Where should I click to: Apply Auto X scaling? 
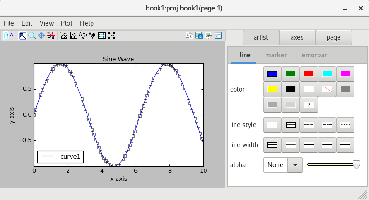pos(83,36)
